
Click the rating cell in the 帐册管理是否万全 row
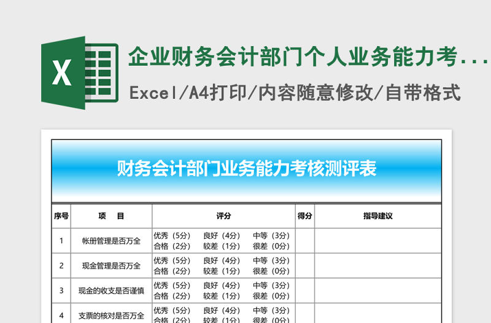[x=223, y=241]
